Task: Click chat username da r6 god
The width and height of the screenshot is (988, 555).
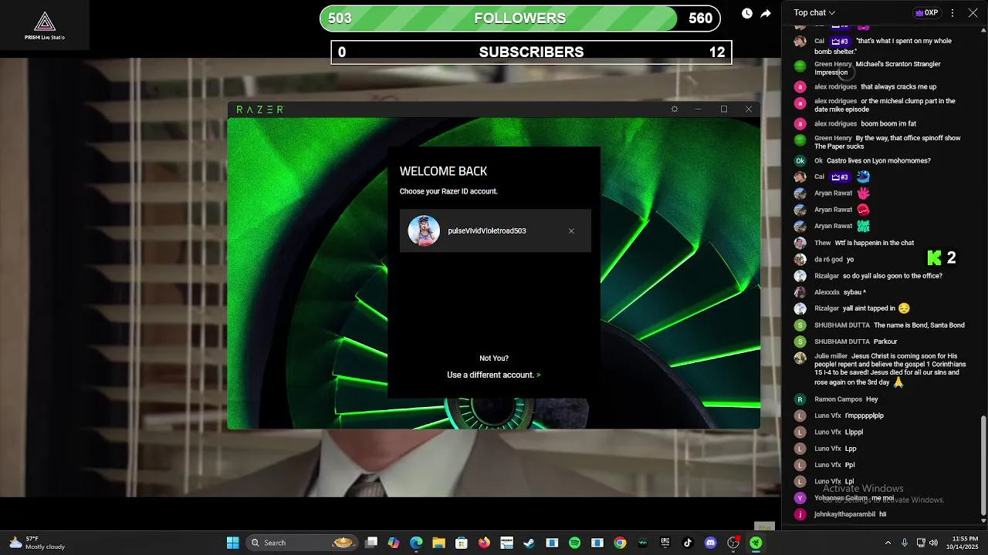Action: click(x=828, y=260)
